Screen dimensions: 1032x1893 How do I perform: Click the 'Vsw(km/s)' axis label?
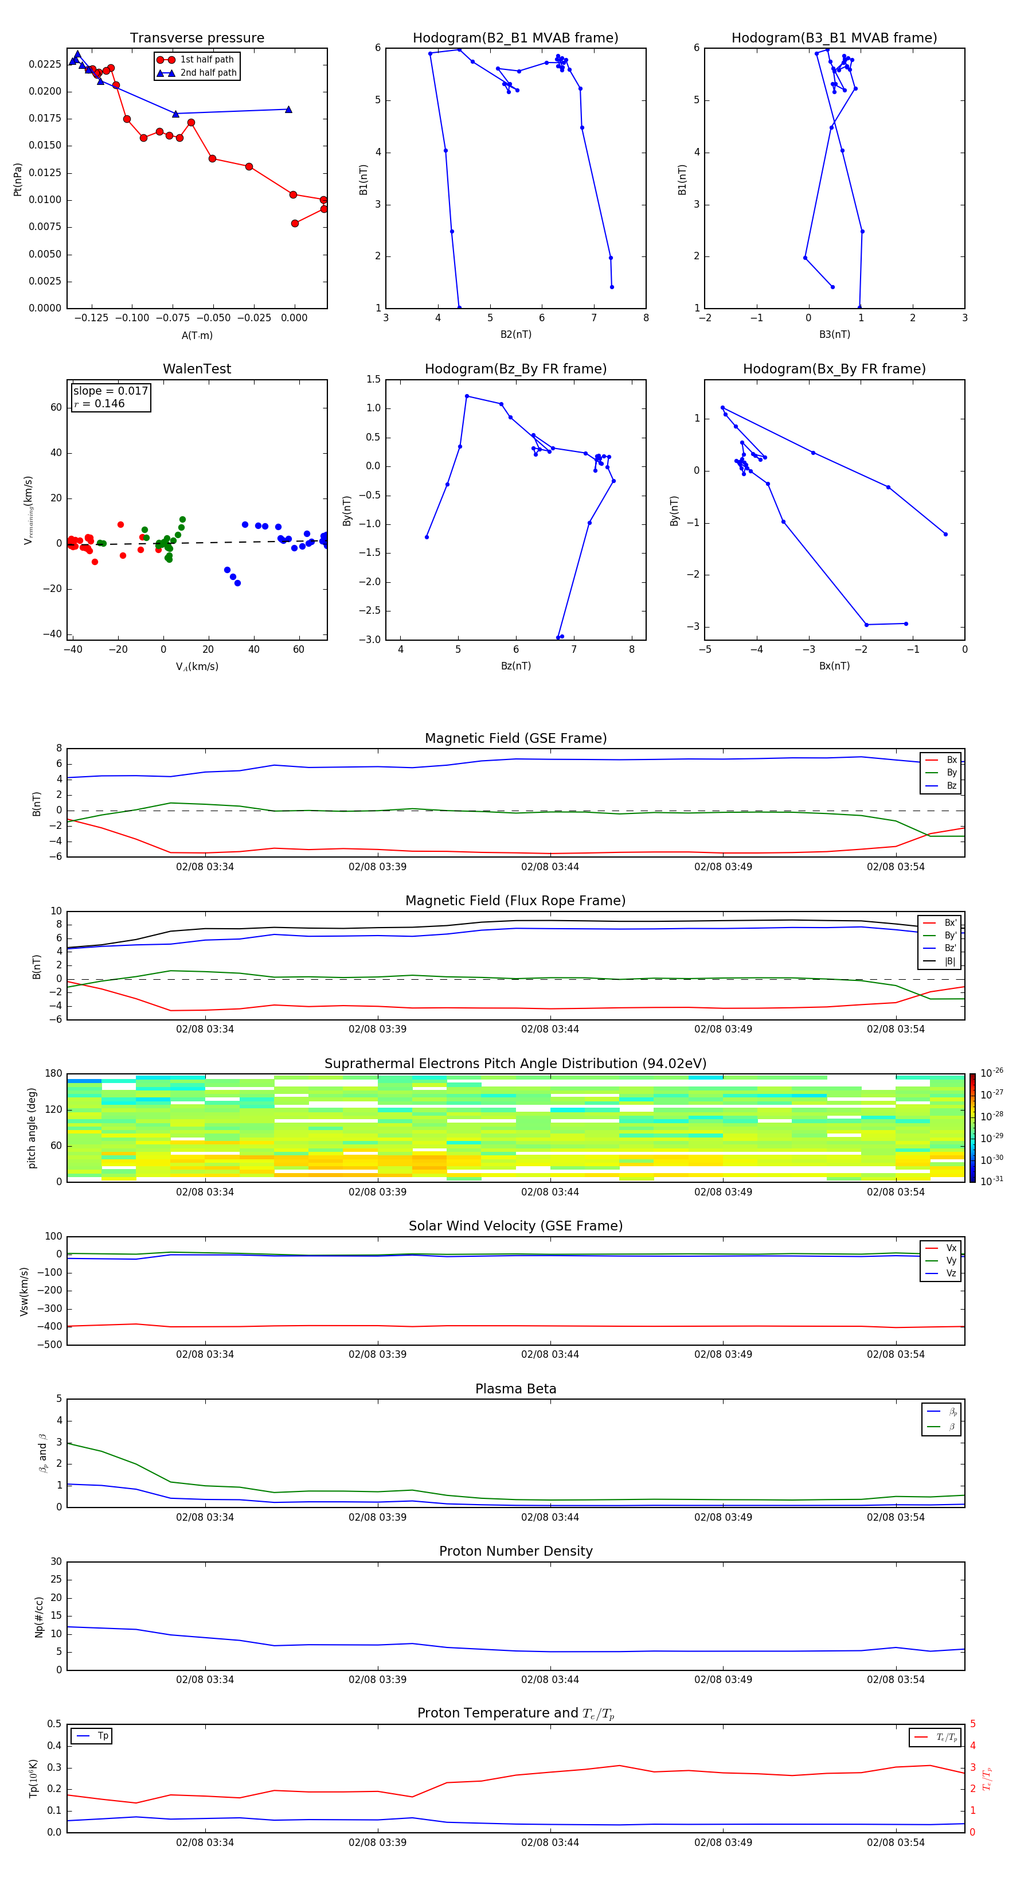pyautogui.click(x=24, y=1291)
